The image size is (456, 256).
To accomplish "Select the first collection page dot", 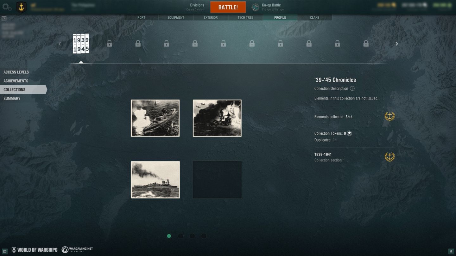I will coord(169,236).
